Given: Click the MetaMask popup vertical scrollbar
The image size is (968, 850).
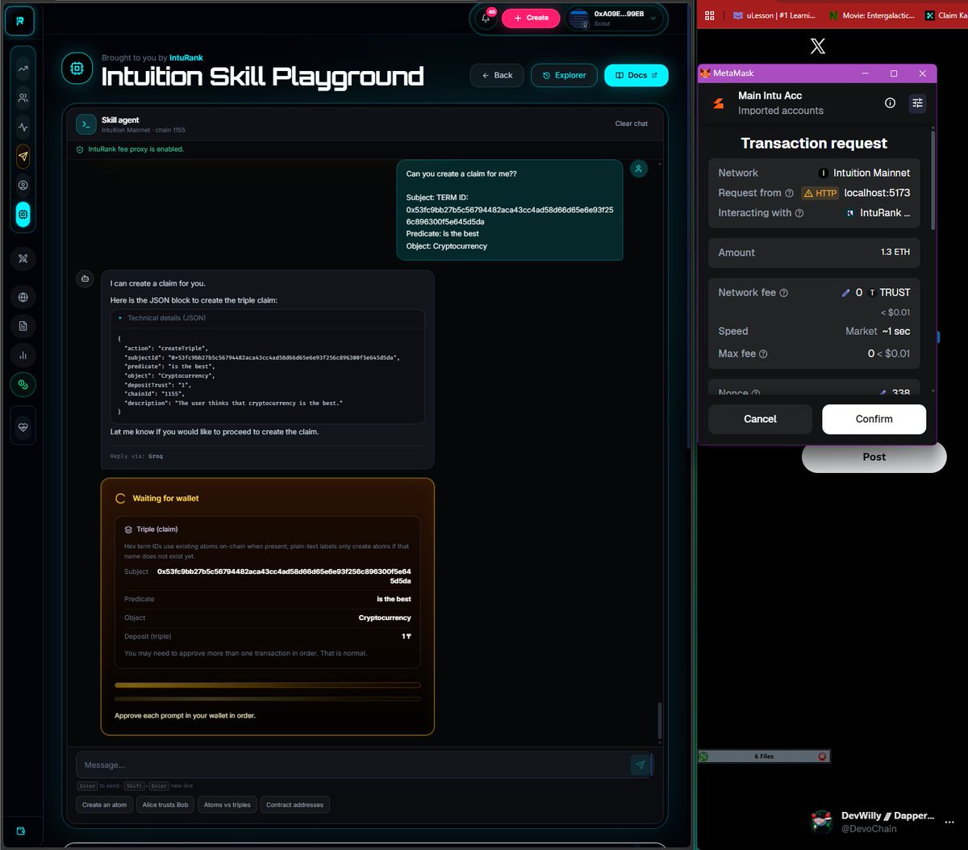Looking at the screenshot, I should pyautogui.click(x=933, y=180).
